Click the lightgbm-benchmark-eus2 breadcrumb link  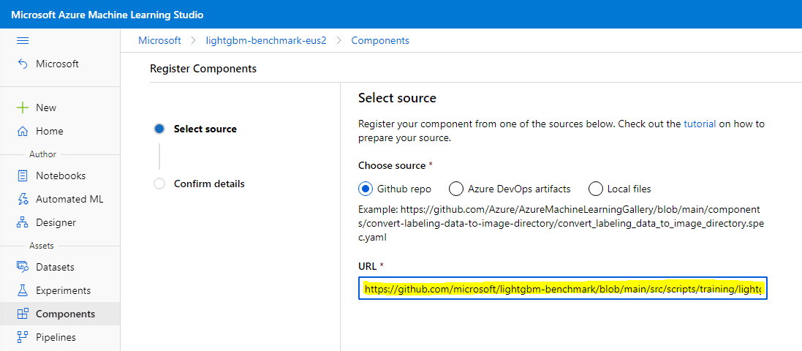coord(266,40)
